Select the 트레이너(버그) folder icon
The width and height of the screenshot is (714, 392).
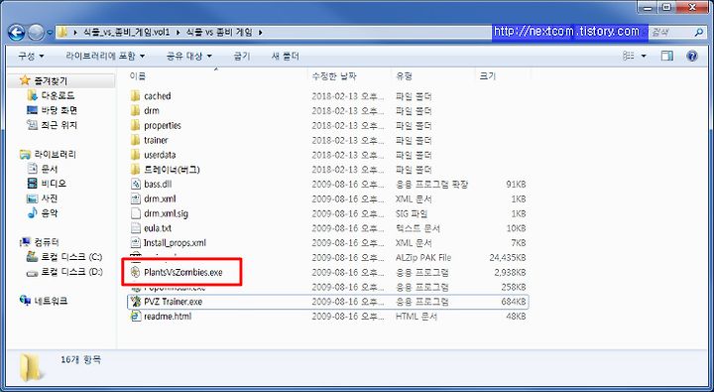click(135, 169)
